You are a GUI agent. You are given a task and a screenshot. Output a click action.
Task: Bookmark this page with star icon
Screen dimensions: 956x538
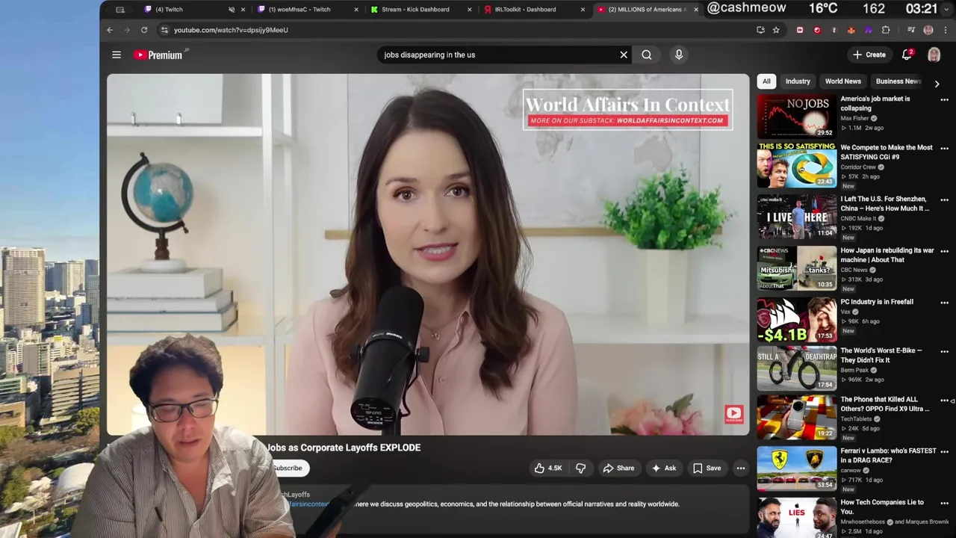click(776, 30)
